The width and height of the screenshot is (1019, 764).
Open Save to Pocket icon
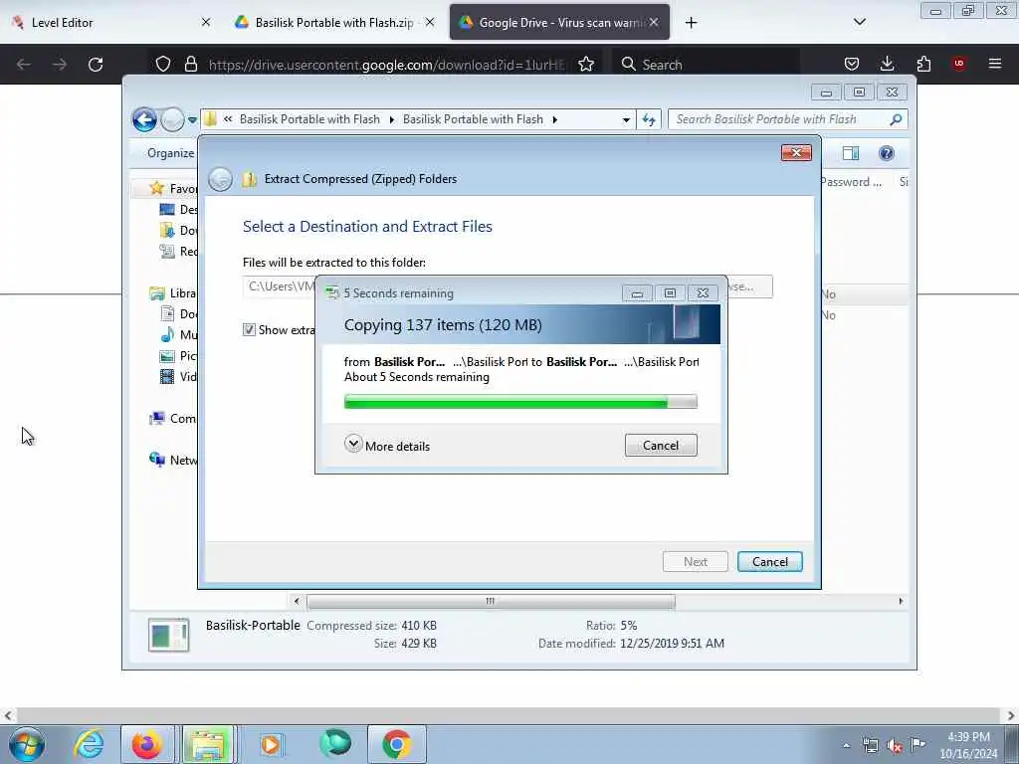click(852, 64)
